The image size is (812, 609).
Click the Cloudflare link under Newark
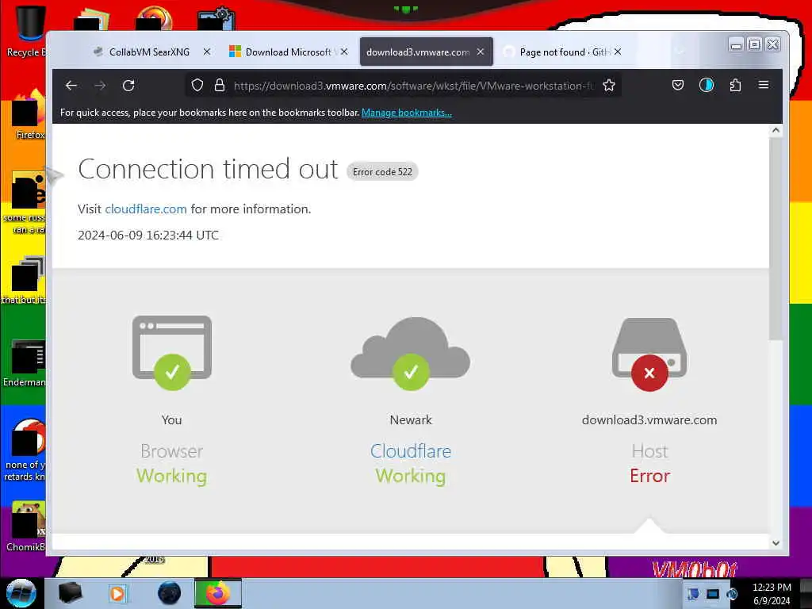(411, 451)
